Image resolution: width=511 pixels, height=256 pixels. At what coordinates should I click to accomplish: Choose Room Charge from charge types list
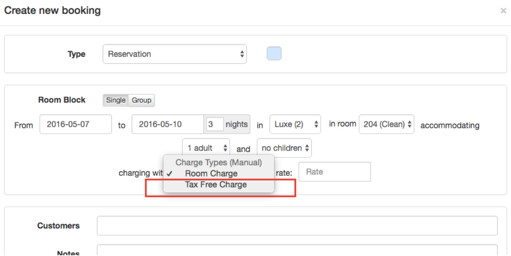click(211, 174)
